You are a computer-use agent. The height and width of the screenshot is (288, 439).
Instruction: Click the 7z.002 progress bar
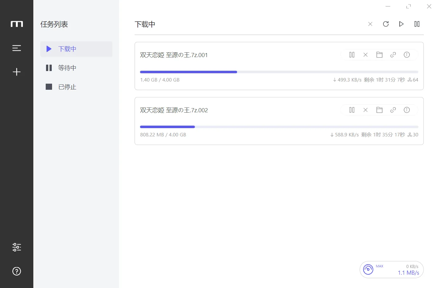(279, 127)
